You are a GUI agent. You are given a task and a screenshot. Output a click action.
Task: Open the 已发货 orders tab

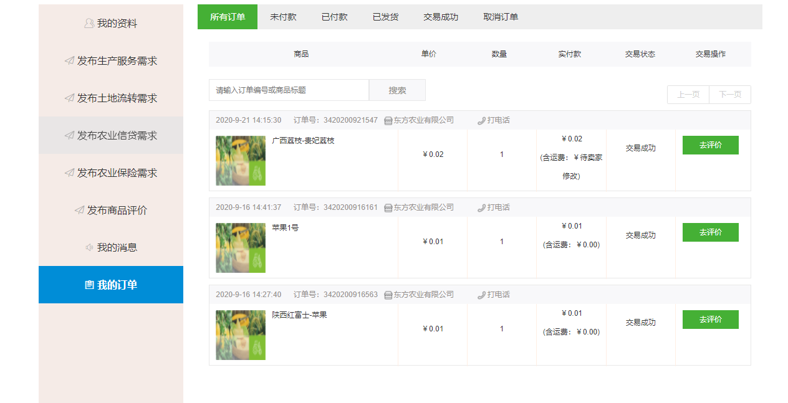385,17
